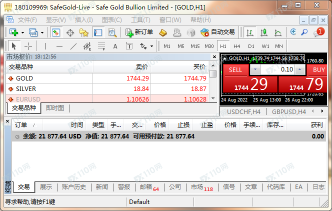Screen dimensions: 332x211
Task: Select the Fibonacci retracement tool
Action: (101, 46)
